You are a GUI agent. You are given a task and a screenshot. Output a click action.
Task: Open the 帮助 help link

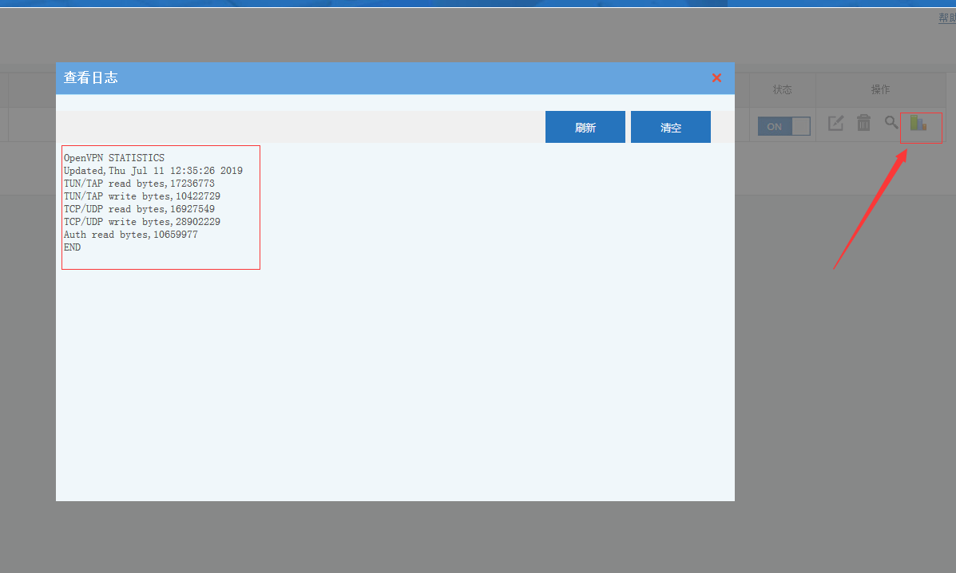pyautogui.click(x=946, y=18)
